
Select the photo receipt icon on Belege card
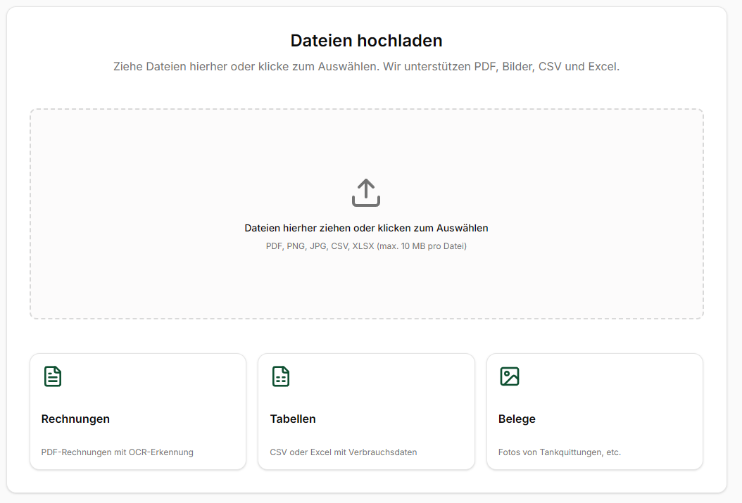509,376
